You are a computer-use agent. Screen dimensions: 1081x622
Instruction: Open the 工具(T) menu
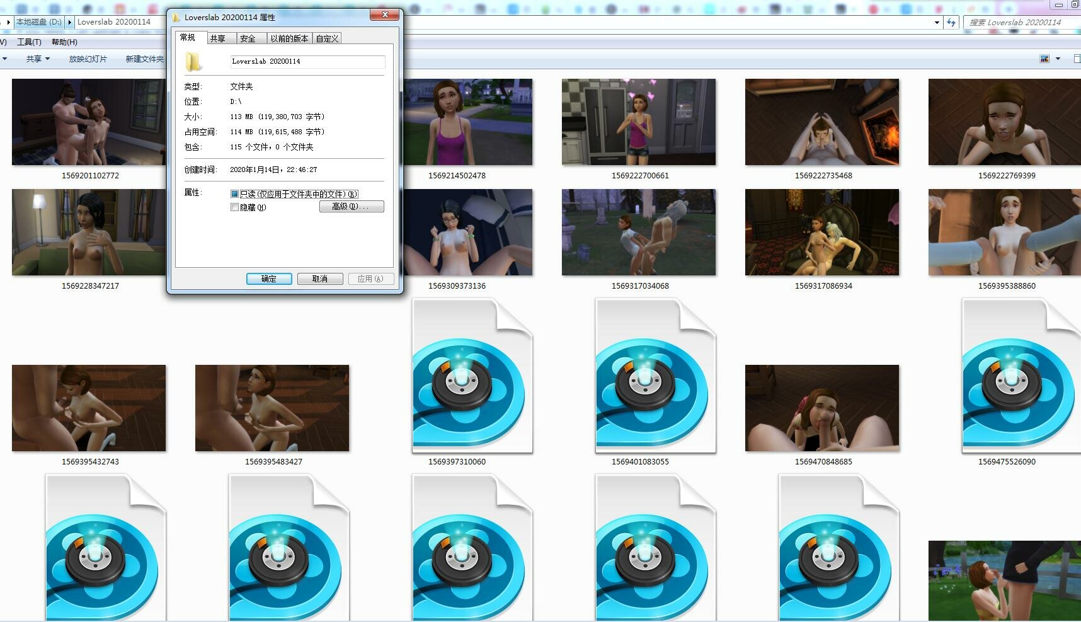pyautogui.click(x=29, y=42)
